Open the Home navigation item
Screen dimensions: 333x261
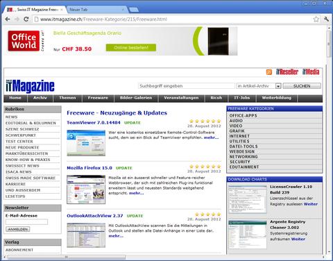[15, 98]
